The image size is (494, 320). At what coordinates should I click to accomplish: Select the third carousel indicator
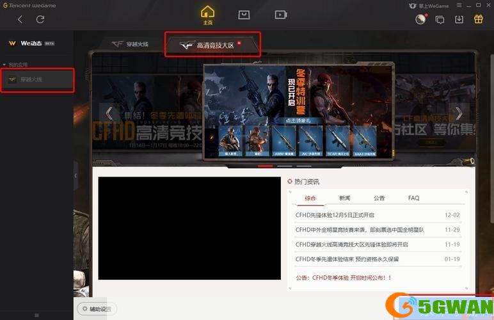304,166
